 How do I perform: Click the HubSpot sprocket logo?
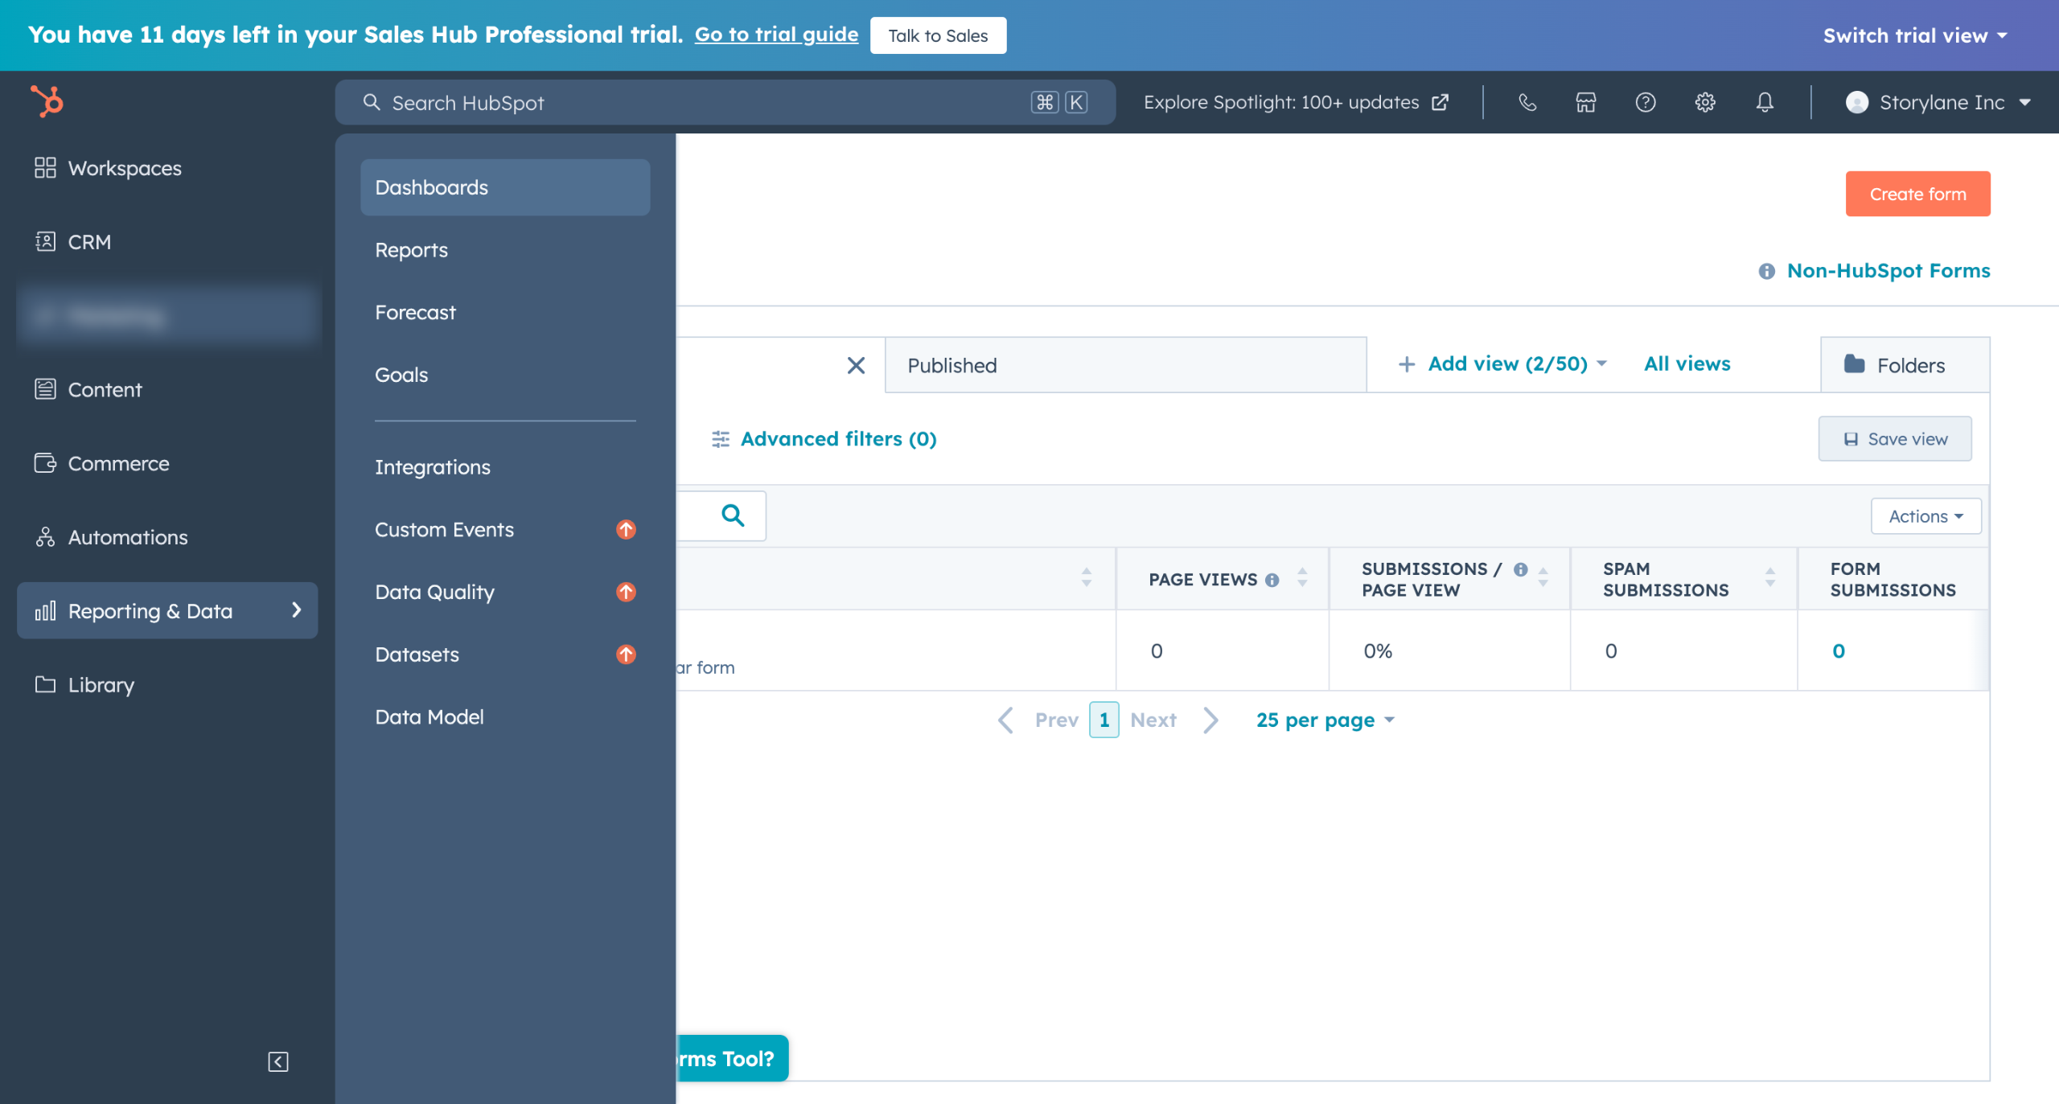(x=47, y=101)
